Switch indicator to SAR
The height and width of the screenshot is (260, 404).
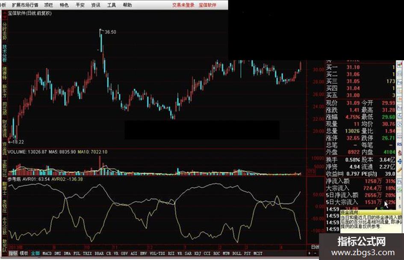point(189,253)
